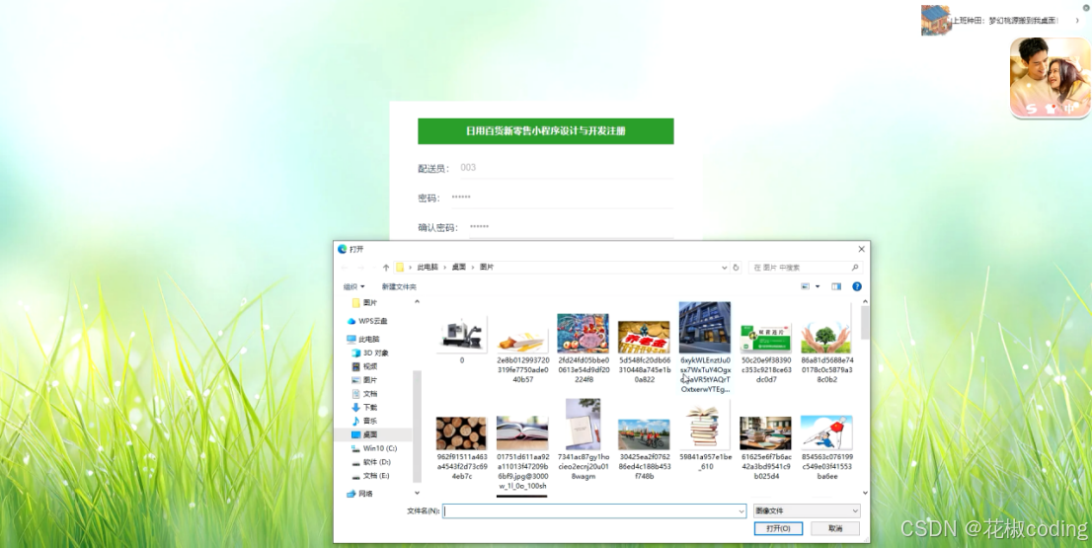Expand the chevron after 此电脑 in address bar
The height and width of the screenshot is (549, 1092).
pos(445,268)
